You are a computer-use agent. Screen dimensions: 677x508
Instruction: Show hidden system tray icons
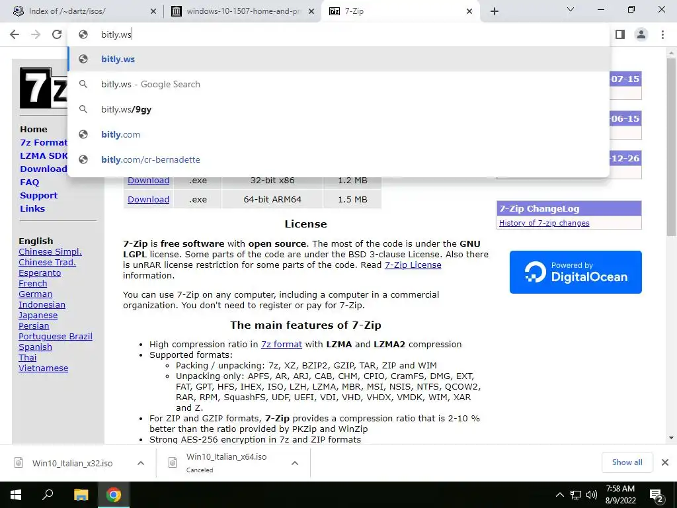pyautogui.click(x=559, y=495)
